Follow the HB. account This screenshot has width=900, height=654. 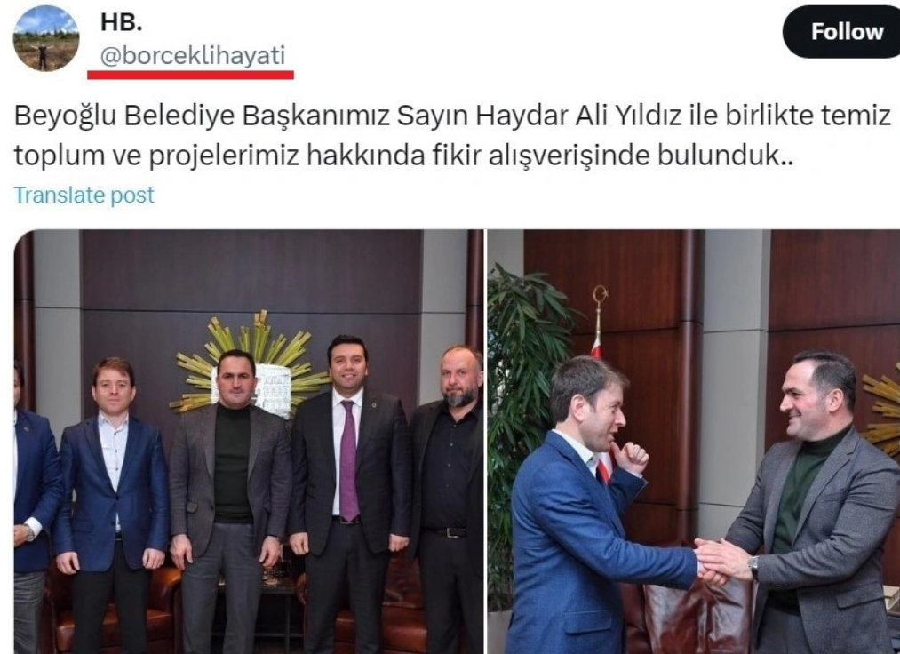click(x=845, y=32)
